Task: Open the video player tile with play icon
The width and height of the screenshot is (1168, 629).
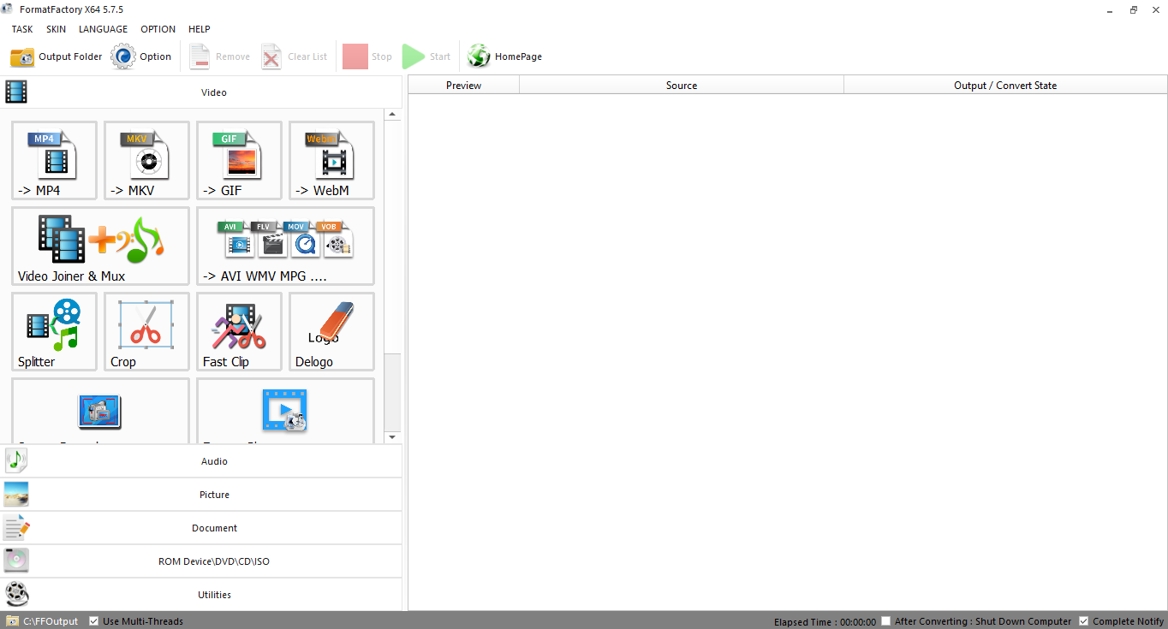Action: [x=286, y=412]
